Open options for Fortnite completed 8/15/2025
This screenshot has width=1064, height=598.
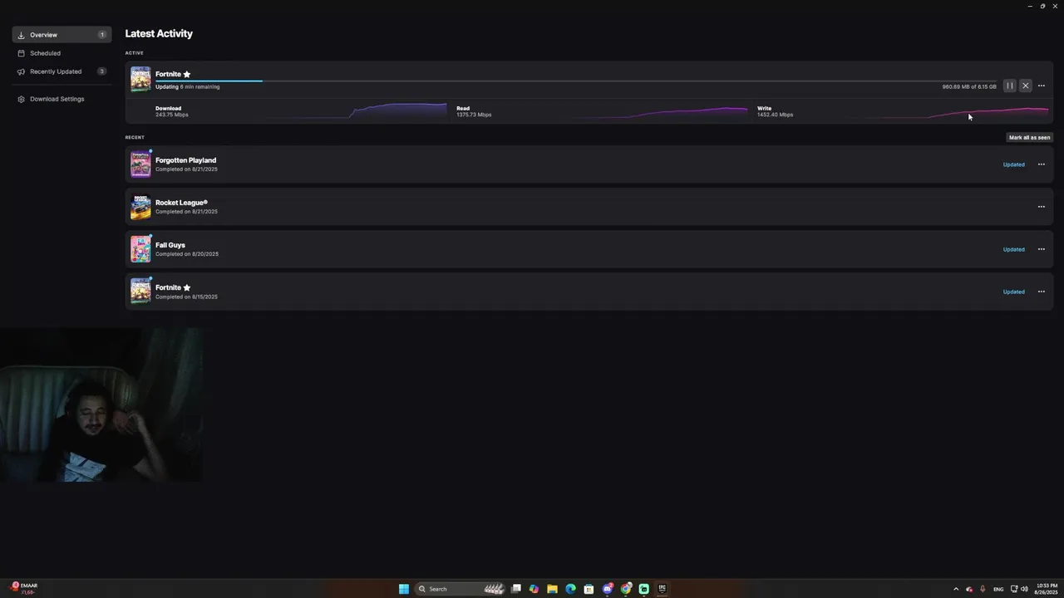(1042, 292)
